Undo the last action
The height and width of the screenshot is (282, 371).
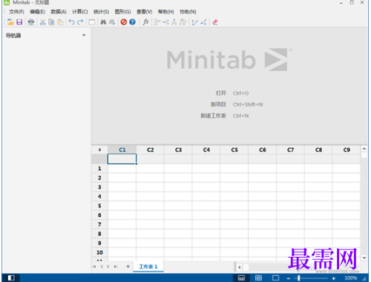coord(71,22)
